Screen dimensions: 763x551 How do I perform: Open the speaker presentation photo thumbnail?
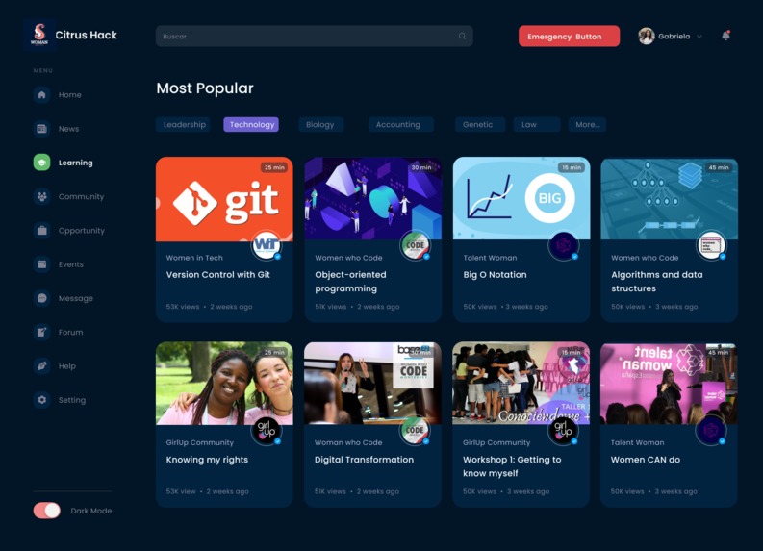(x=372, y=384)
